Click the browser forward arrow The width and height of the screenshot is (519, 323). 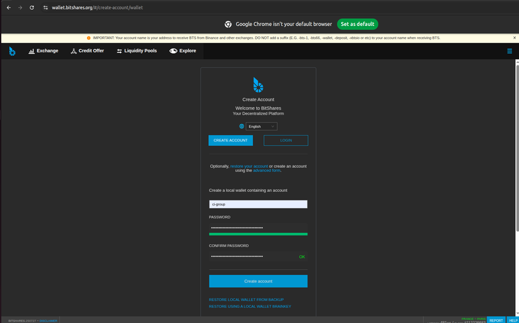tap(20, 7)
